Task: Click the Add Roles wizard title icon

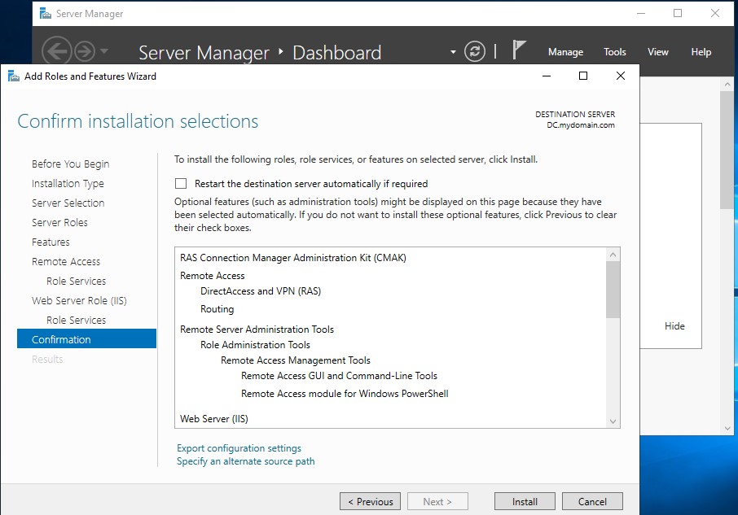Action: coord(14,76)
